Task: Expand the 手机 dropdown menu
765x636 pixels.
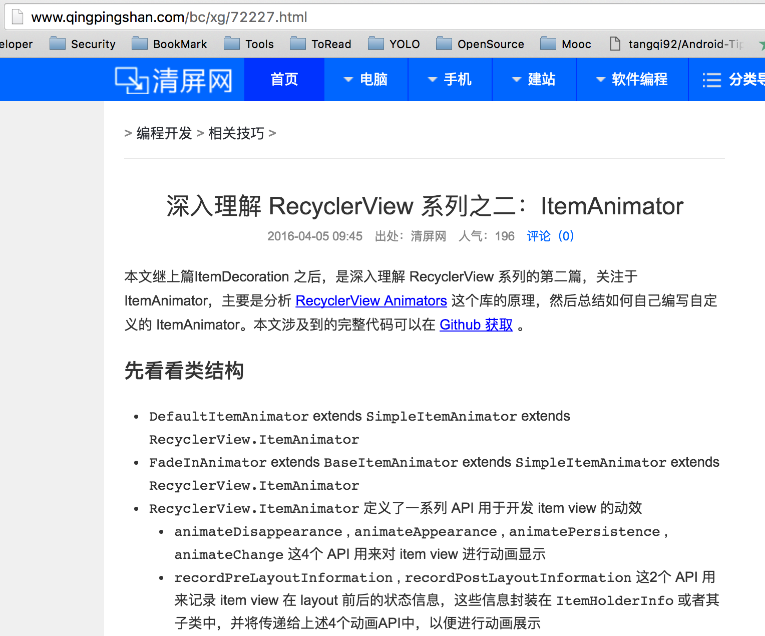Action: coord(450,80)
